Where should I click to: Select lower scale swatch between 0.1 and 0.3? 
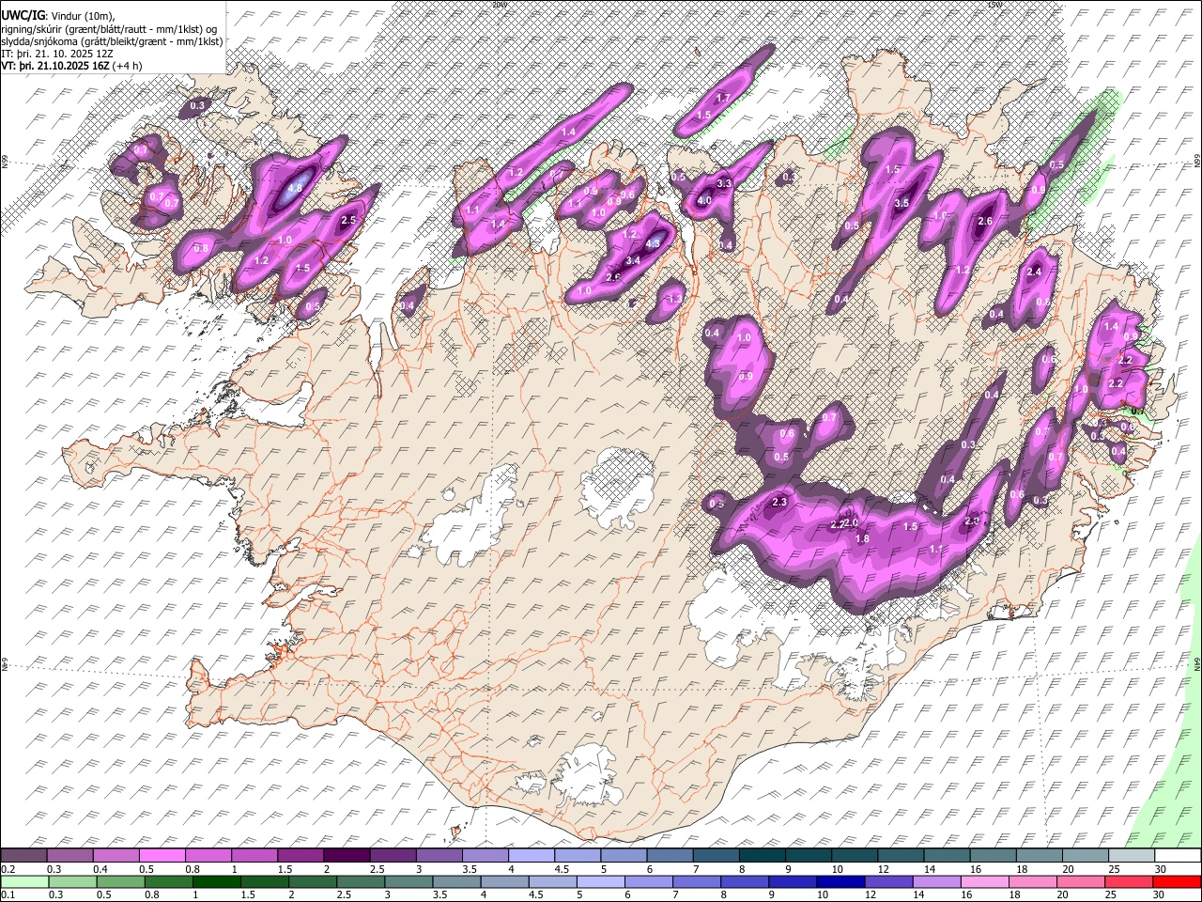point(24,881)
